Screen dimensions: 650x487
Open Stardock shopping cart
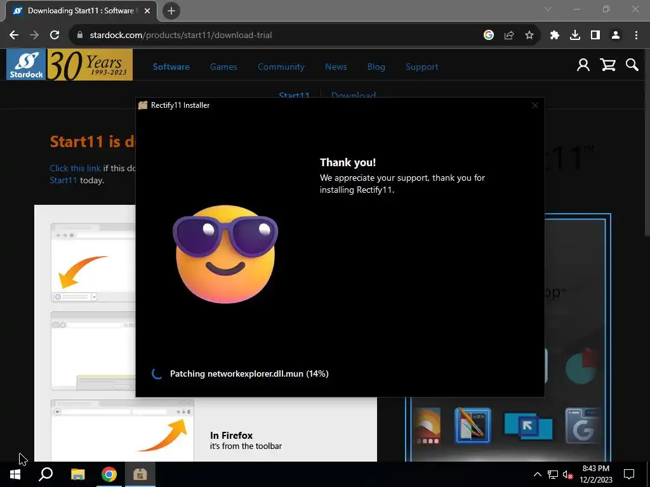[x=607, y=65]
